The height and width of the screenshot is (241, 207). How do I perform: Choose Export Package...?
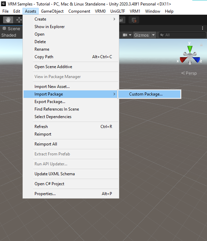click(71, 102)
